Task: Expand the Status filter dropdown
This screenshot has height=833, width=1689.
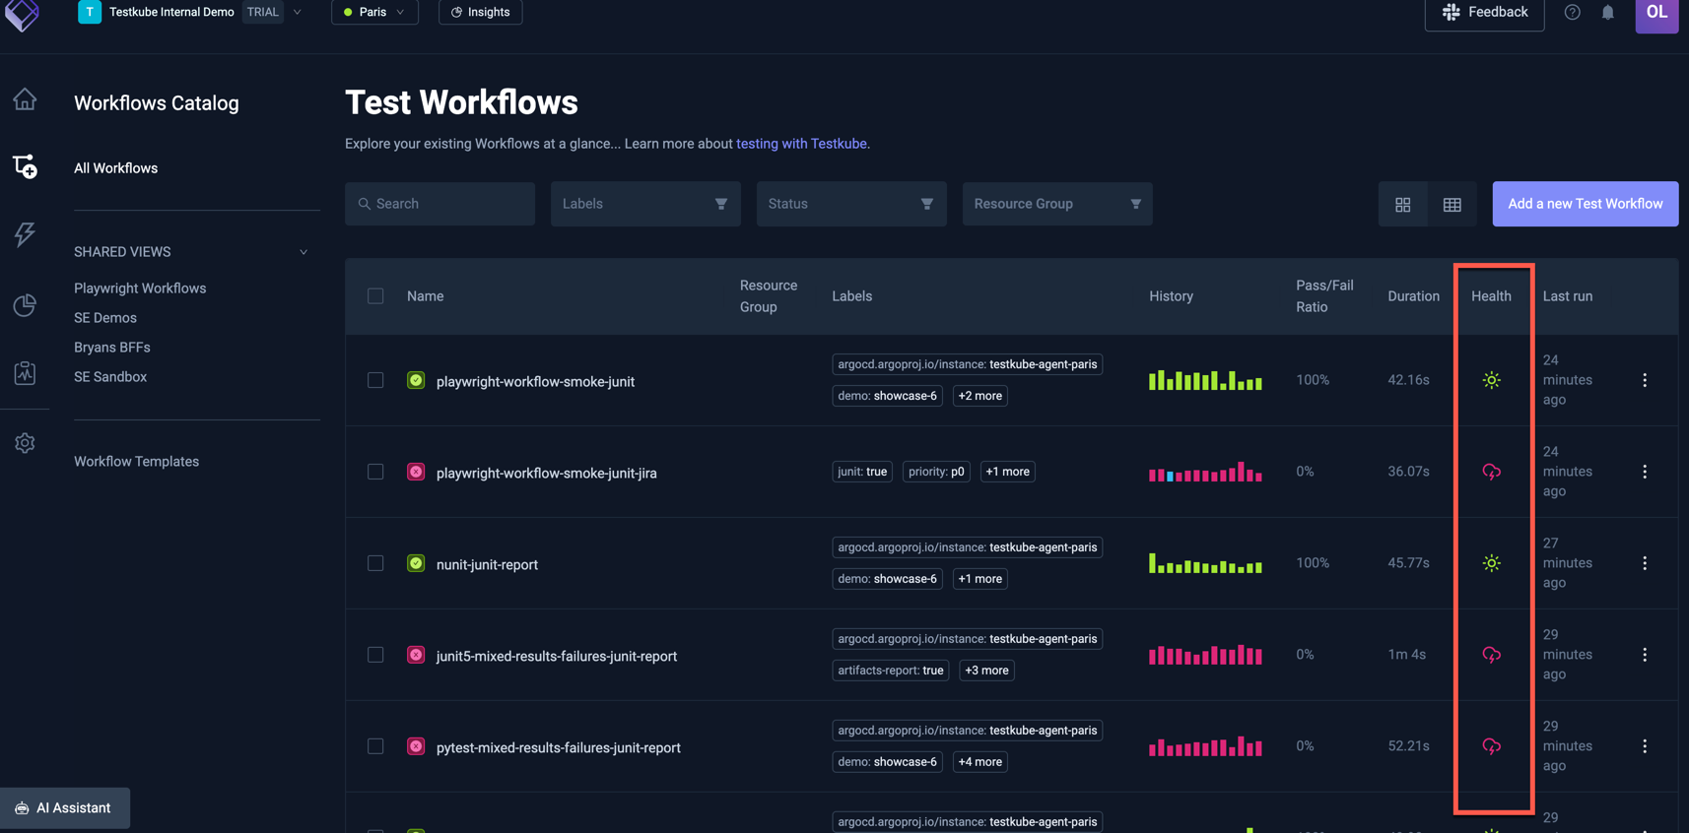Action: click(x=850, y=204)
